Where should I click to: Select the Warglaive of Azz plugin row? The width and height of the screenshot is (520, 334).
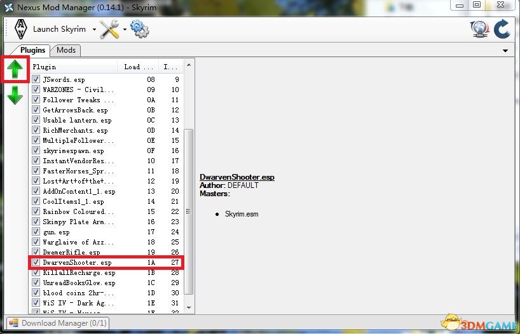(x=106, y=242)
